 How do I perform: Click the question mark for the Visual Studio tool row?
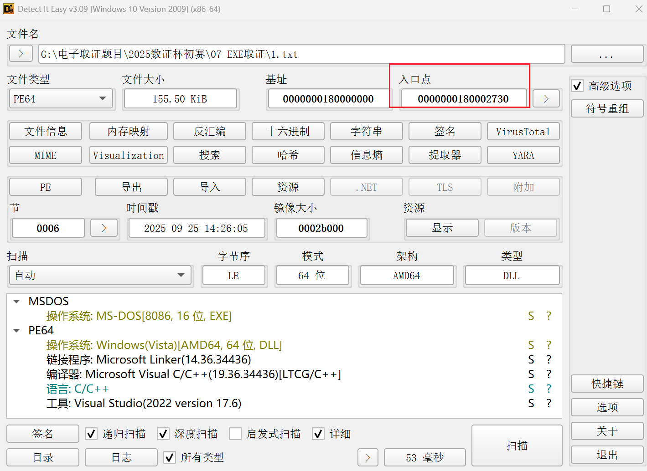(549, 403)
